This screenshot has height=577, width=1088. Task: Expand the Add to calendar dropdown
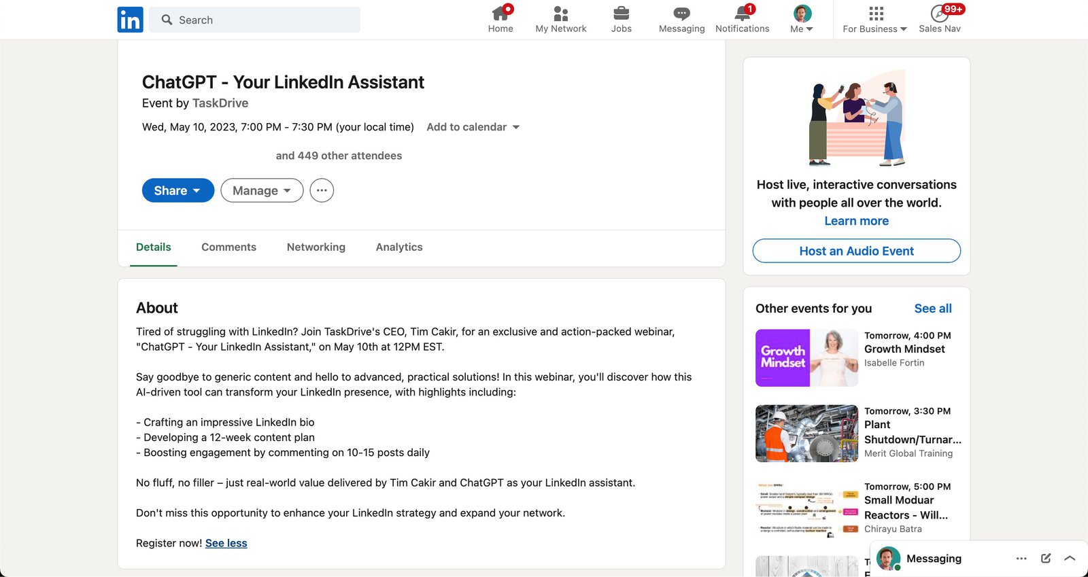[473, 127]
